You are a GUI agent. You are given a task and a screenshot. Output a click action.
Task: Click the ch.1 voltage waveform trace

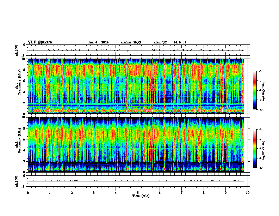coord(136,50)
